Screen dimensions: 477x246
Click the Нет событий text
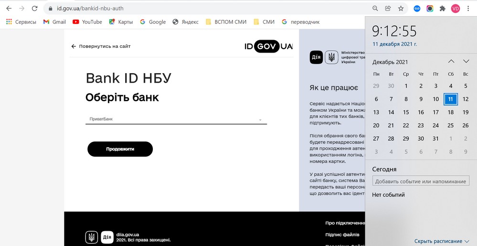pos(388,195)
